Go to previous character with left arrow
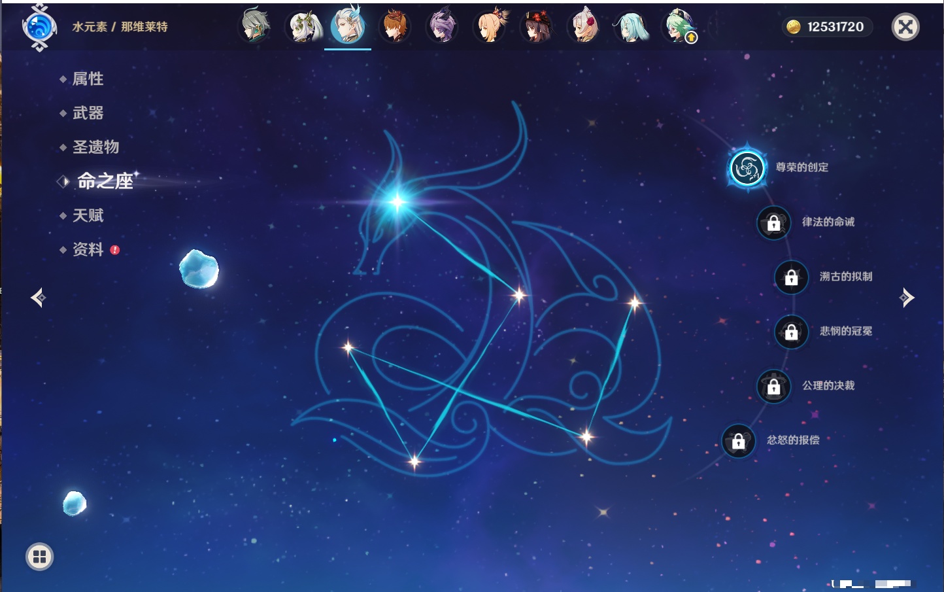The height and width of the screenshot is (592, 944). click(x=38, y=298)
